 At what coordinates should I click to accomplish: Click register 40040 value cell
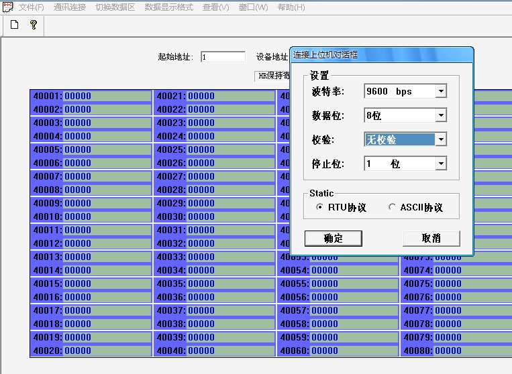click(x=229, y=351)
